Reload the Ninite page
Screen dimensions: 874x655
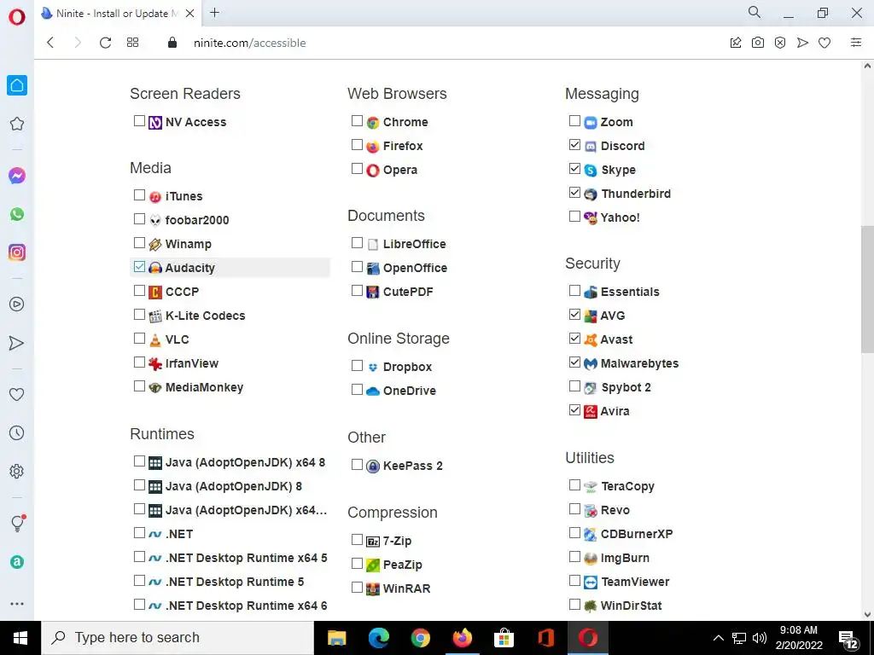click(x=105, y=43)
